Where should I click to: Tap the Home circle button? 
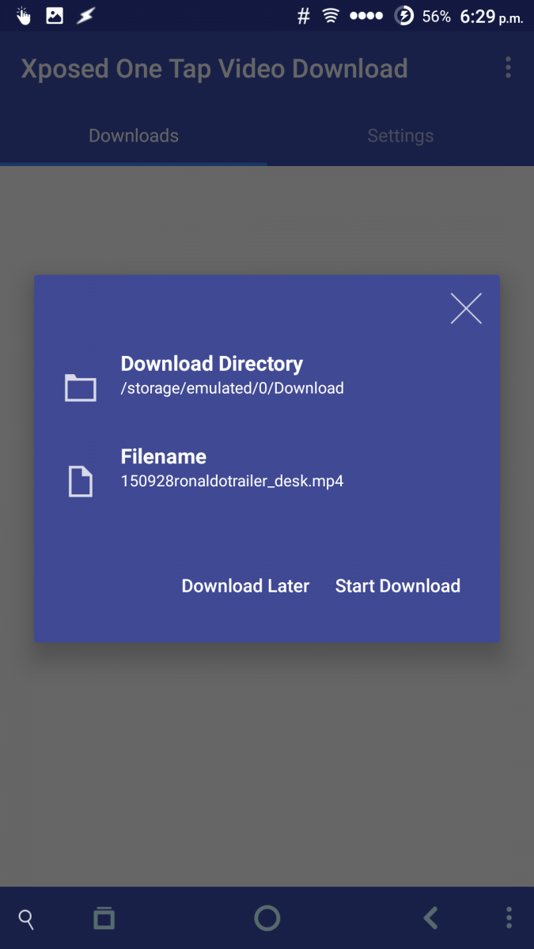pos(267,918)
